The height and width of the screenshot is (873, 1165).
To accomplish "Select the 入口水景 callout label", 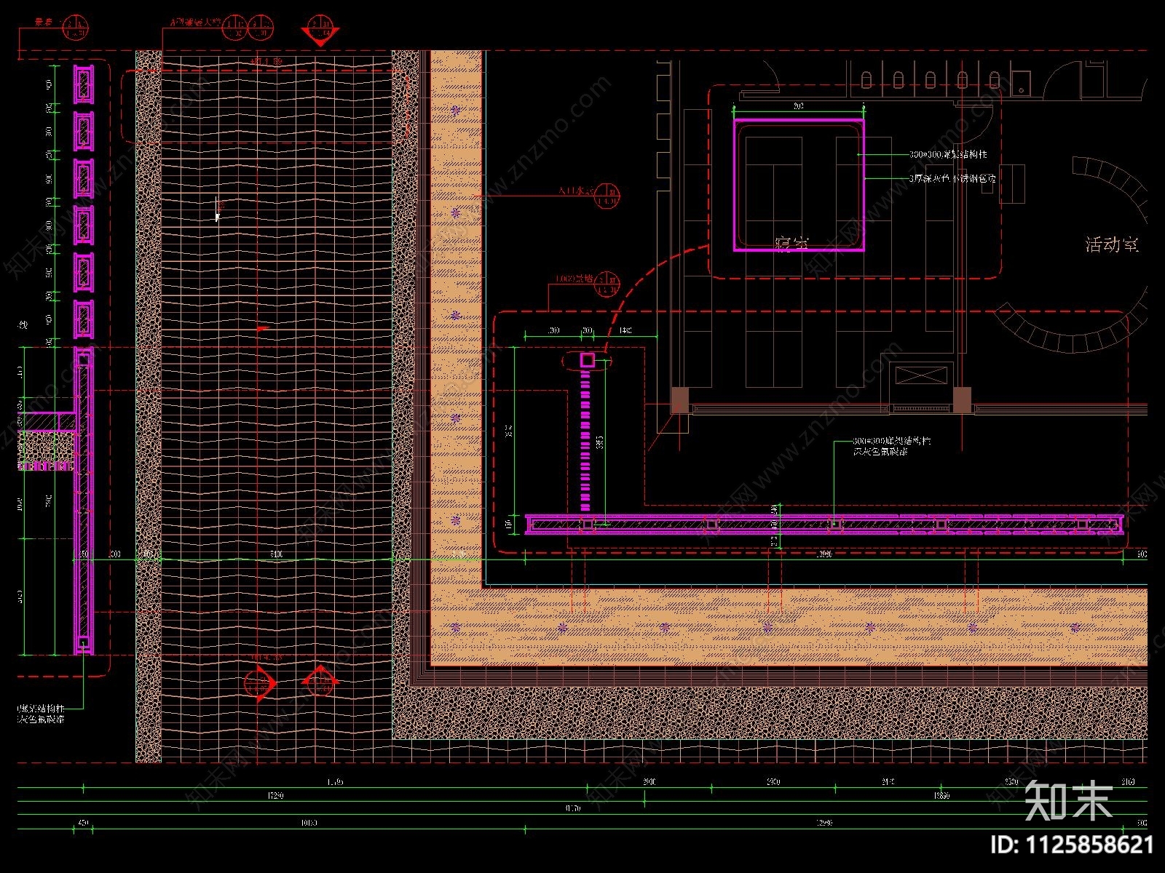I will pyautogui.click(x=576, y=191).
